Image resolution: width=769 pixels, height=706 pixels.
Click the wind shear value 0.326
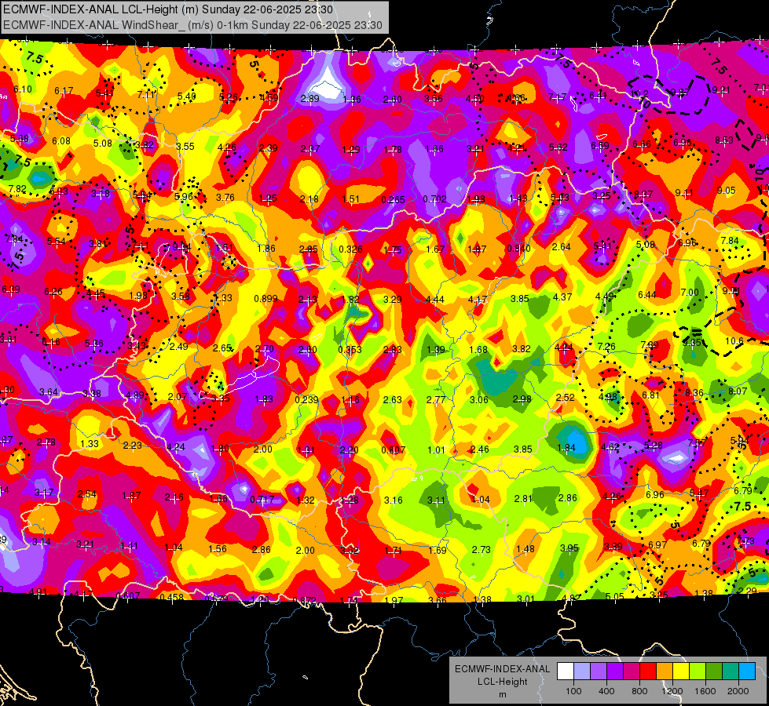350,249
